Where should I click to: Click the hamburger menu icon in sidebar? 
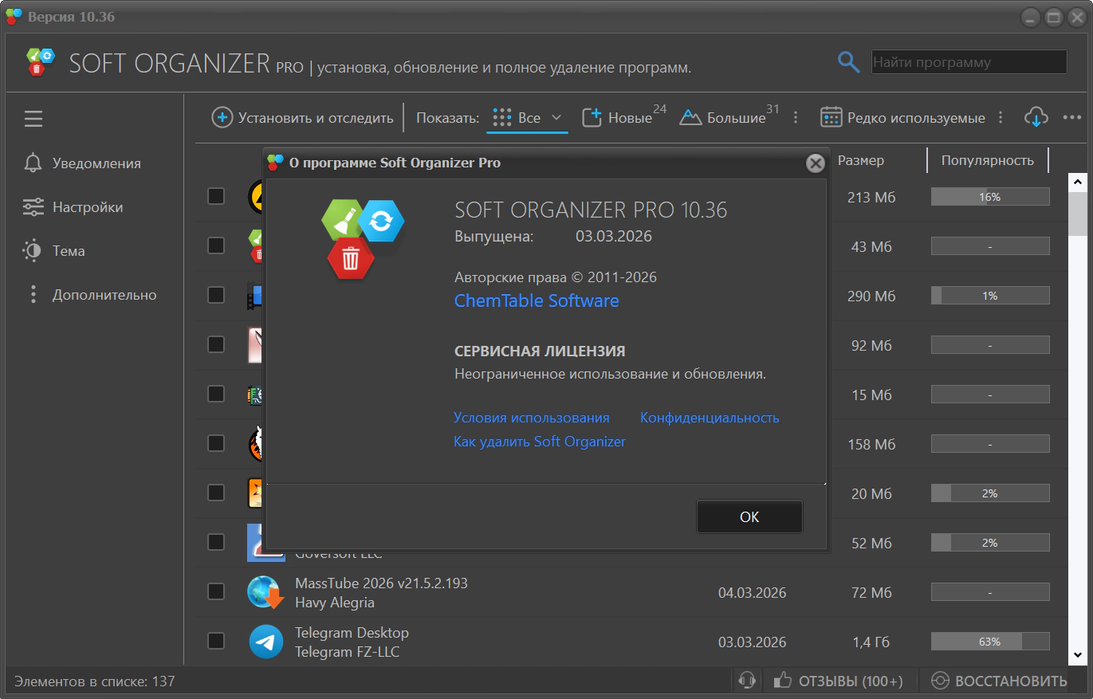[x=33, y=119]
